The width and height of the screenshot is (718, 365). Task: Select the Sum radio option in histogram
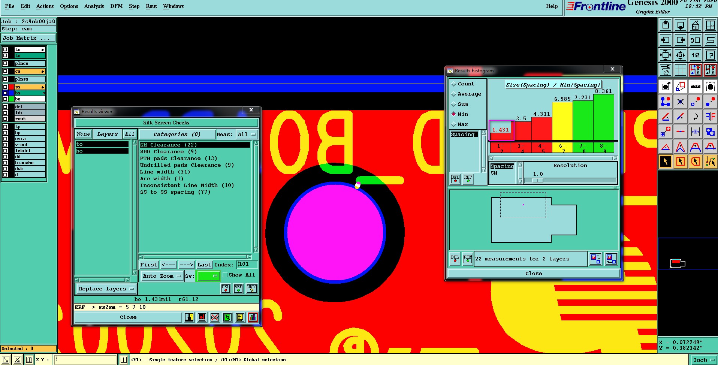pyautogui.click(x=454, y=104)
